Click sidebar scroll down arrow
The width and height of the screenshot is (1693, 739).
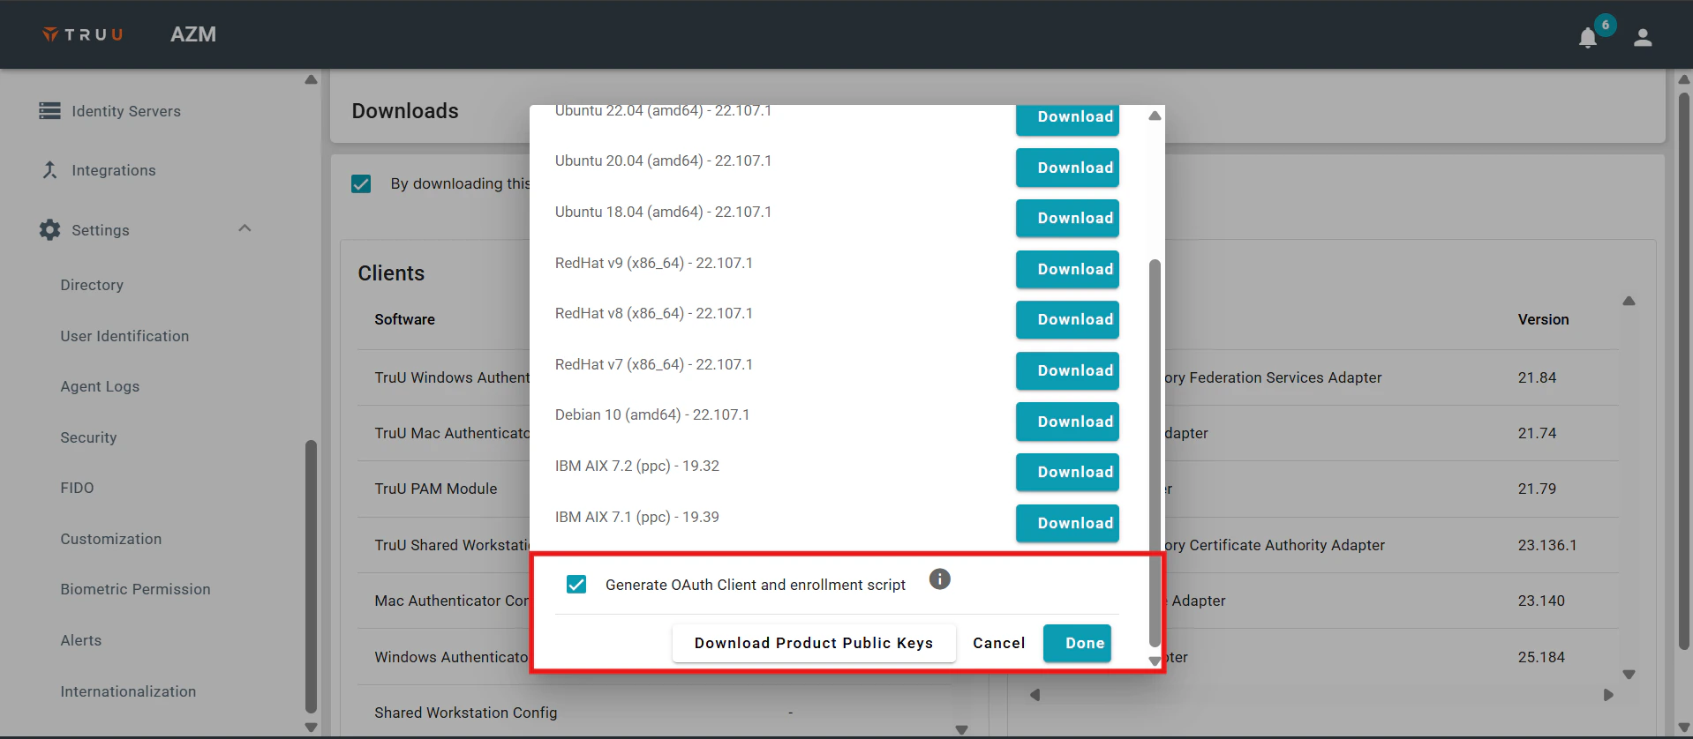click(x=311, y=728)
